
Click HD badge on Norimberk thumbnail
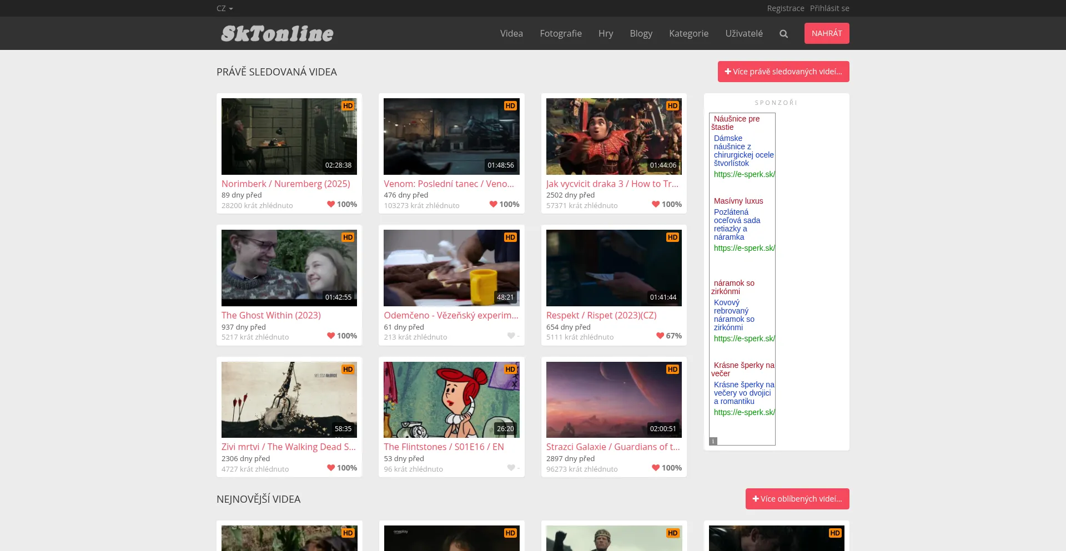[348, 106]
